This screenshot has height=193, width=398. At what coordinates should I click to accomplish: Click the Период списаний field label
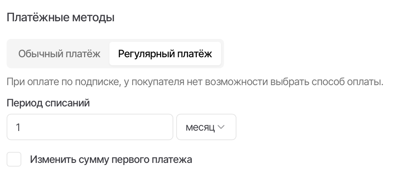(x=48, y=103)
